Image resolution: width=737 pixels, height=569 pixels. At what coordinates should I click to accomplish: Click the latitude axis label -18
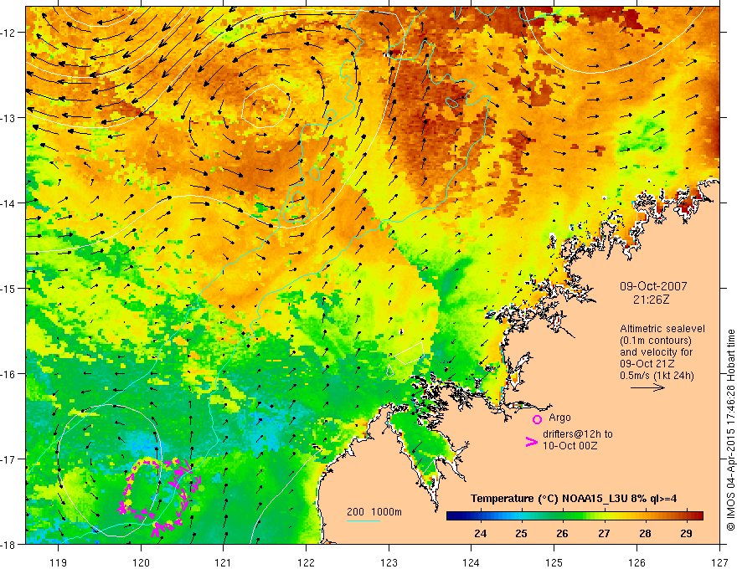pyautogui.click(x=8, y=544)
